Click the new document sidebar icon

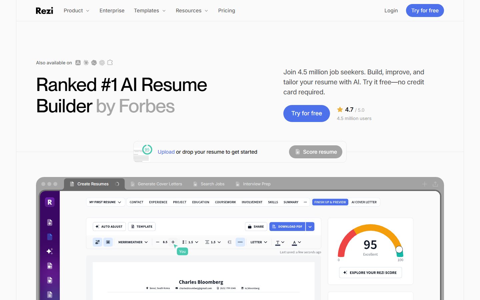pyautogui.click(x=50, y=222)
